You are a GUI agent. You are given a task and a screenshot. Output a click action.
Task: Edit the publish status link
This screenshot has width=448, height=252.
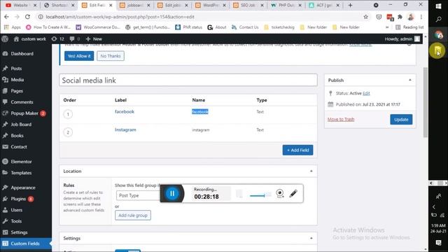coord(366,93)
